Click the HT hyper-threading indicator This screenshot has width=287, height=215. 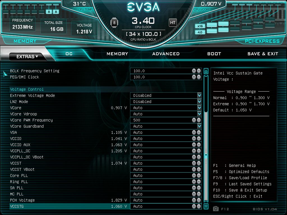[173, 23]
